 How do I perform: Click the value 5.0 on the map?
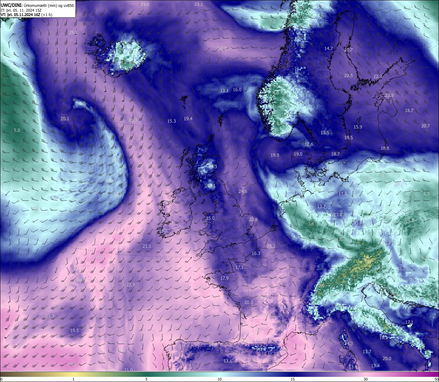17,131
